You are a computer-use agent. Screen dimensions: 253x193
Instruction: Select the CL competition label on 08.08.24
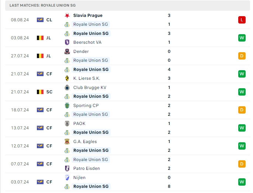point(49,20)
